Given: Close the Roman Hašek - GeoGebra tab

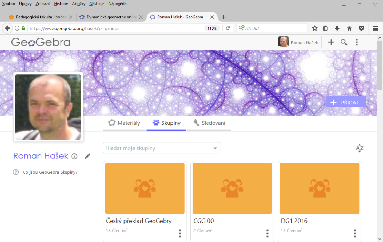Looking at the screenshot, I should (212, 17).
